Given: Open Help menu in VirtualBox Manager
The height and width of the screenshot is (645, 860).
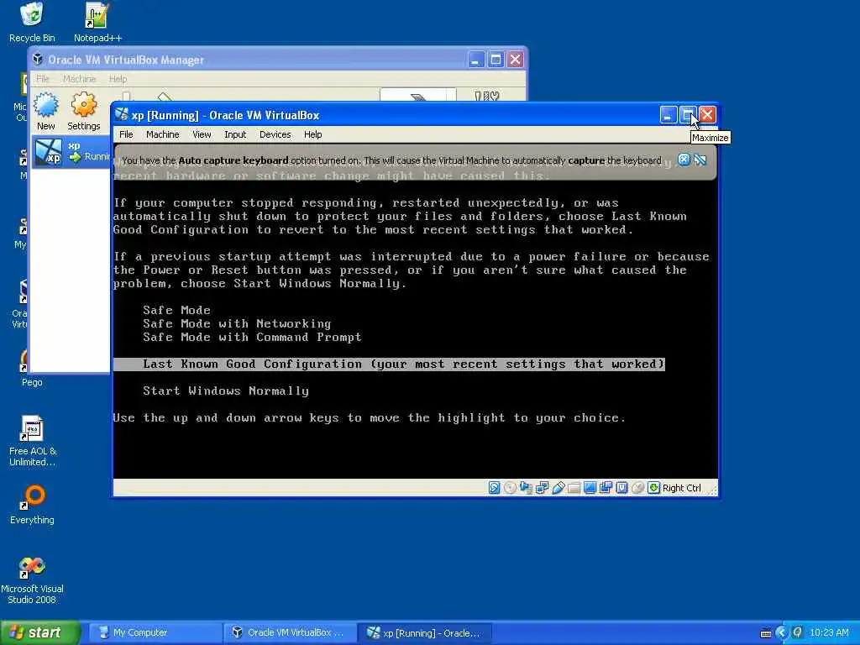Looking at the screenshot, I should 118,79.
